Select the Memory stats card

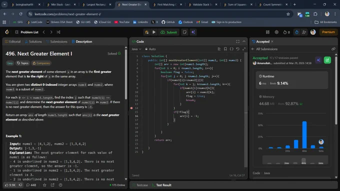pyautogui.click(x=292, y=100)
